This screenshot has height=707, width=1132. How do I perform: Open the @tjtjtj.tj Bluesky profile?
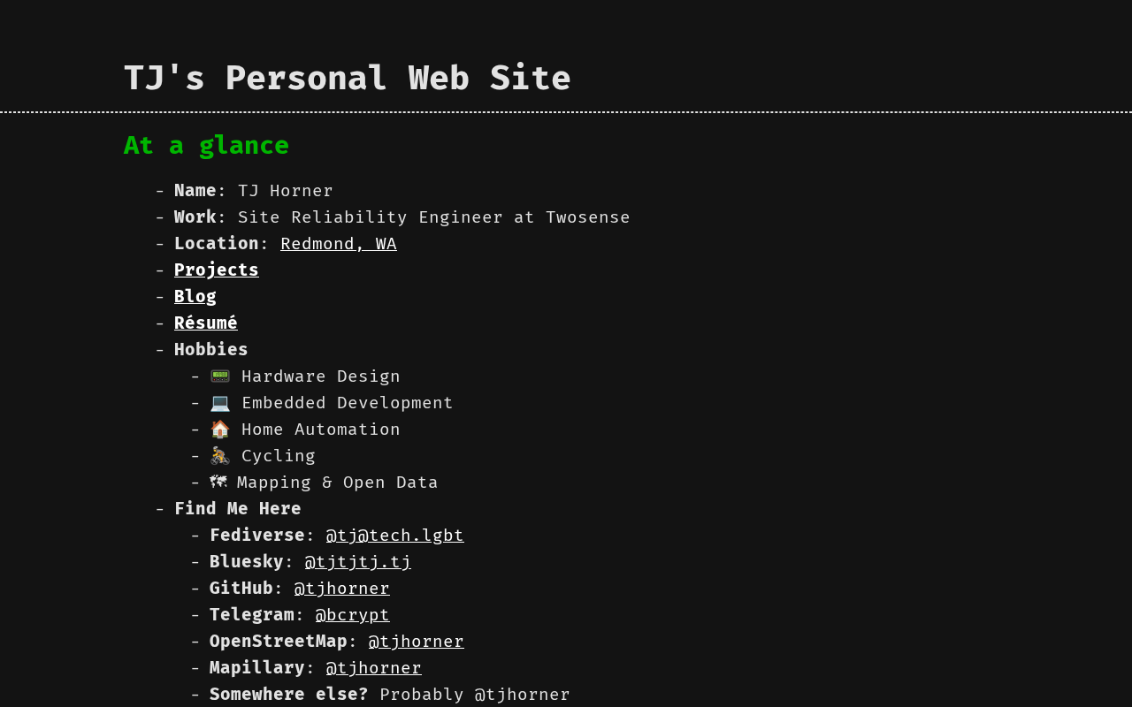[x=357, y=562]
